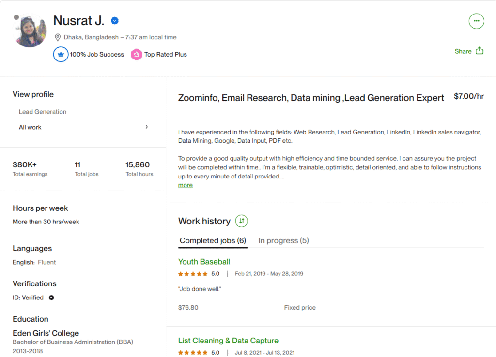
Task: Click the Share text link
Action: tap(463, 51)
